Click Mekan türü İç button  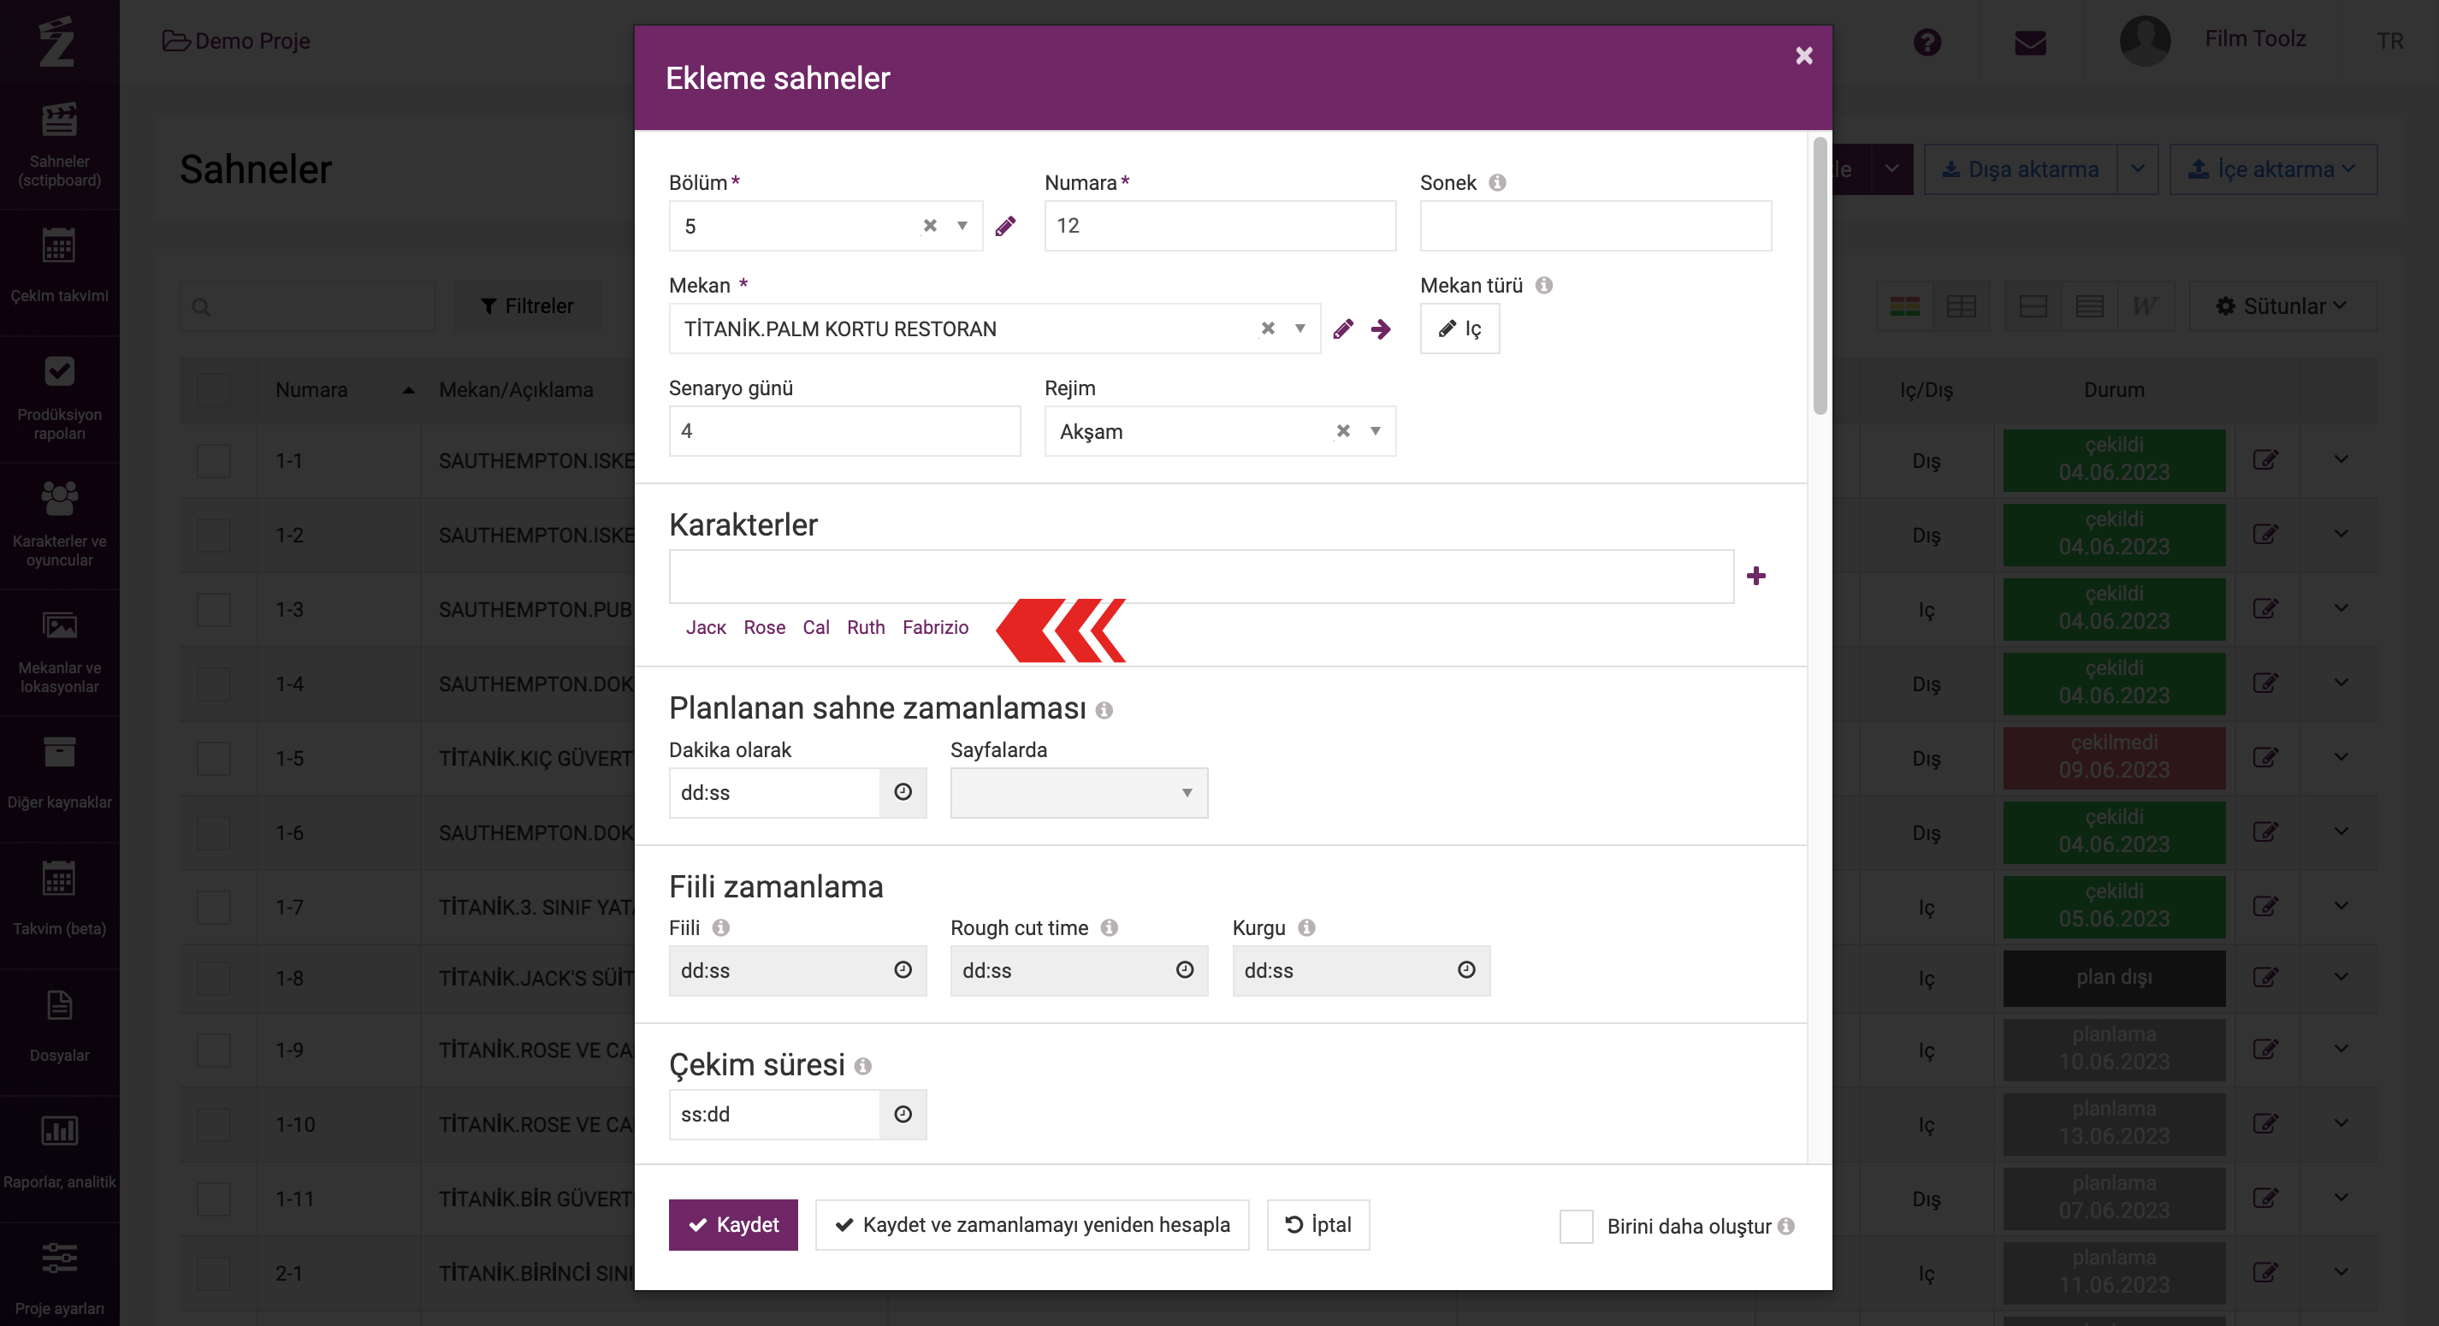(1459, 329)
